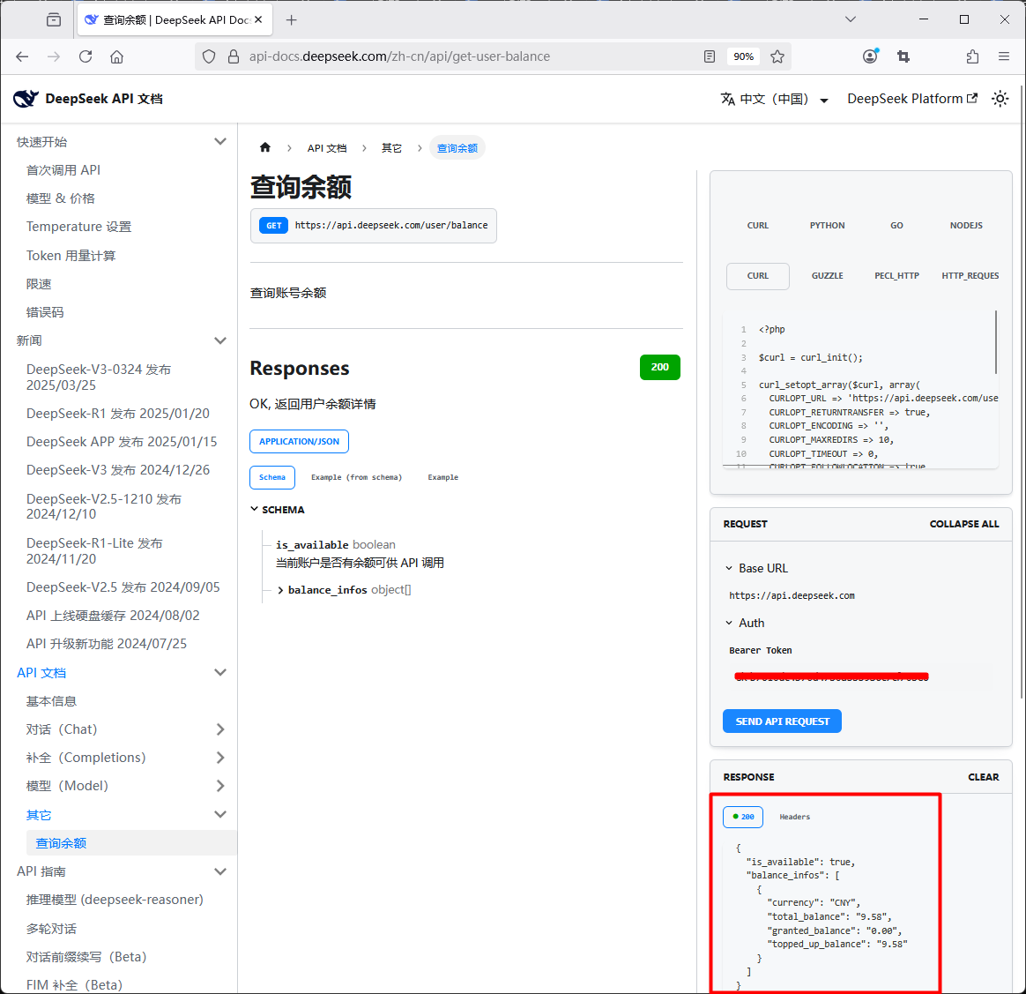The width and height of the screenshot is (1026, 994).
Task: Click the API 文档 breadcrumb
Action: [327, 149]
